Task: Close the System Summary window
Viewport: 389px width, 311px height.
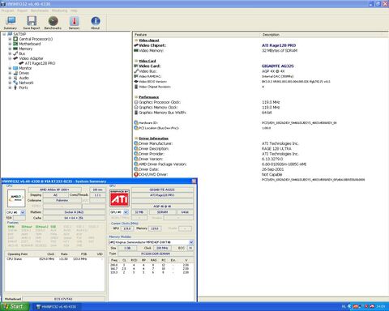Action: [194, 181]
